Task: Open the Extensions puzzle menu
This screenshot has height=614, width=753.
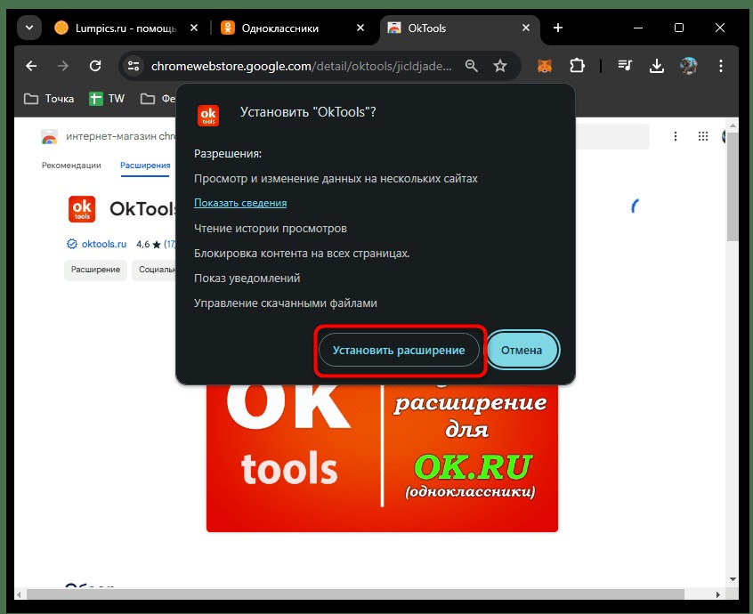Action: [577, 66]
